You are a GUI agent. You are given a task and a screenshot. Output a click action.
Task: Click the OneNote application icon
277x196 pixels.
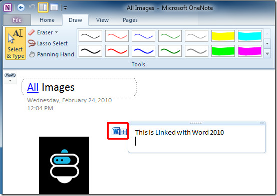(8, 7)
